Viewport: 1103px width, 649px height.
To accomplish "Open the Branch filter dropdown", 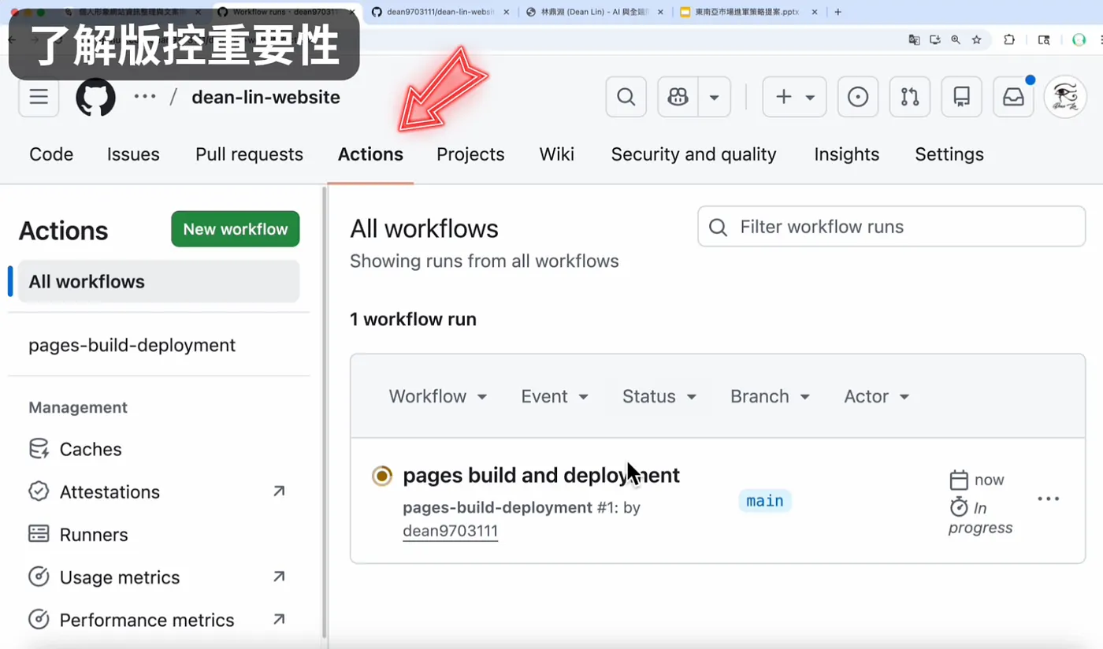I will pyautogui.click(x=770, y=396).
